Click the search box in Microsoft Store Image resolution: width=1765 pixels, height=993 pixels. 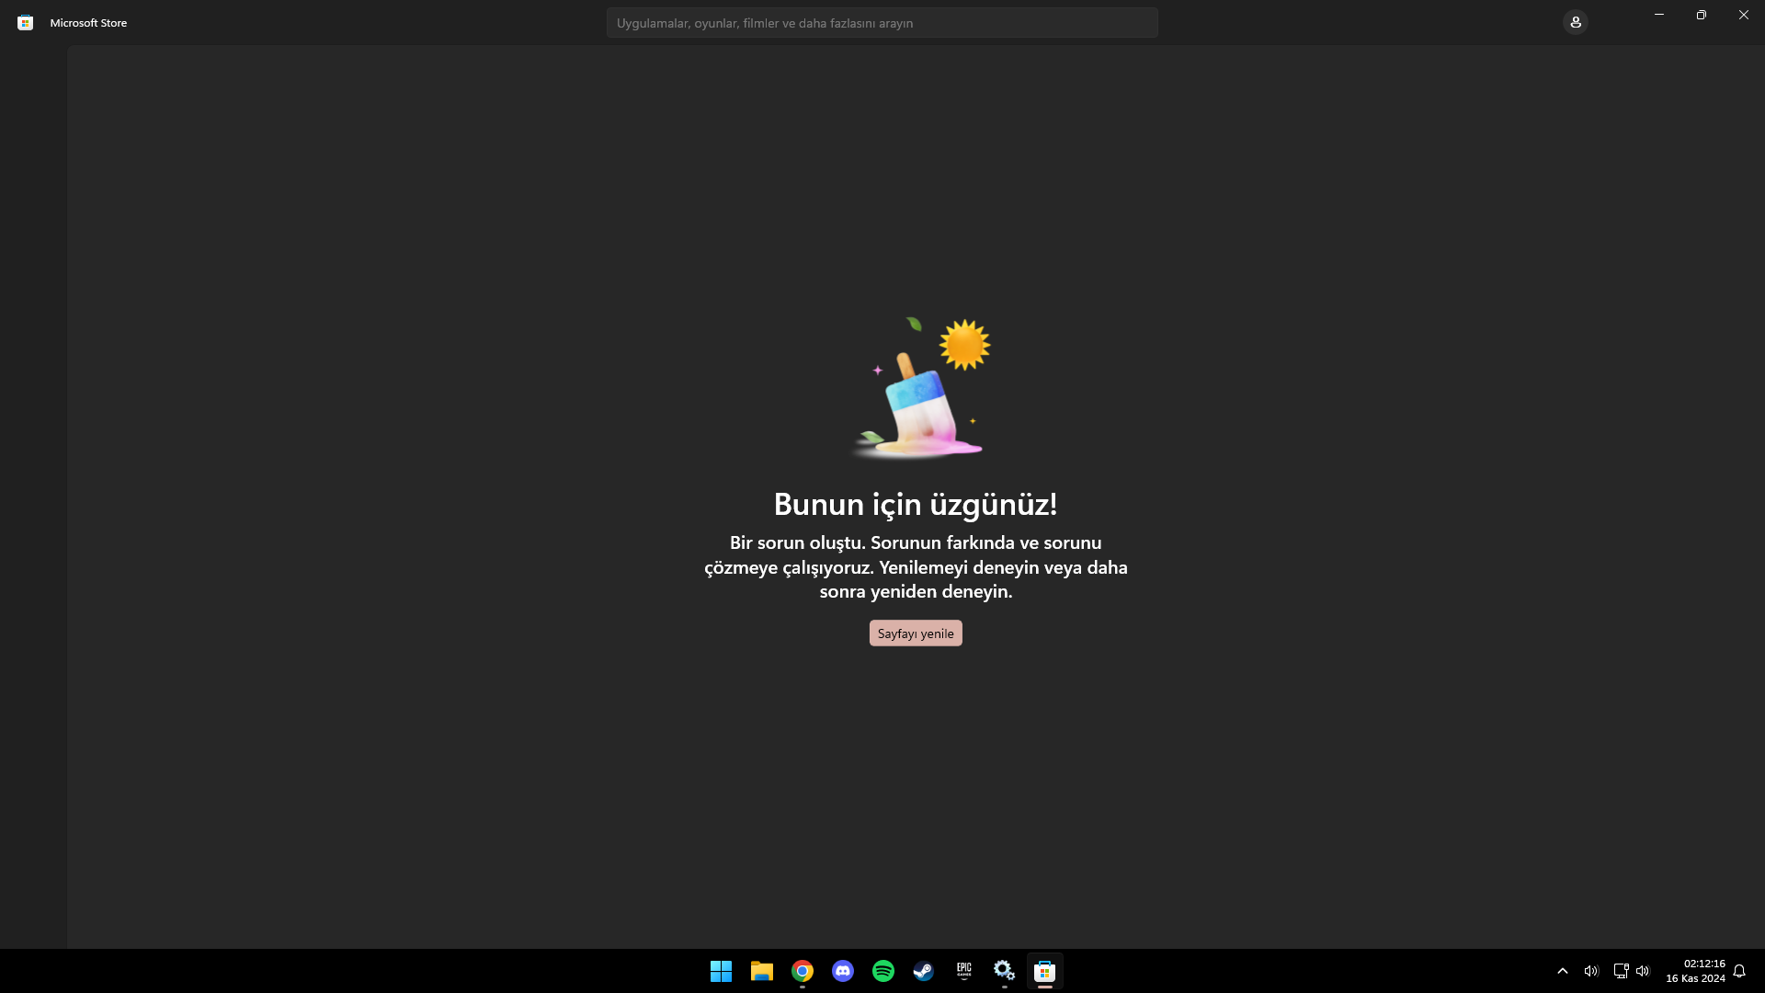882,23
